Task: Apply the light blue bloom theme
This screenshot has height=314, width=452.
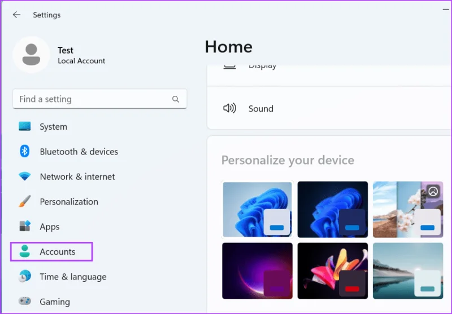Action: coord(257,209)
